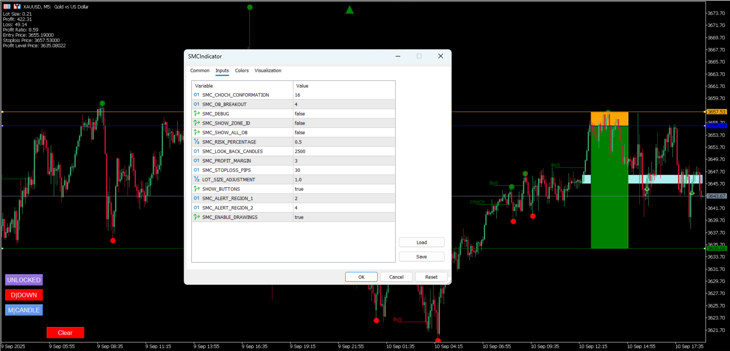Click the boolean icon beside SMC_SHOW_ZONE_ID
The image size is (730, 351).
pyautogui.click(x=197, y=123)
